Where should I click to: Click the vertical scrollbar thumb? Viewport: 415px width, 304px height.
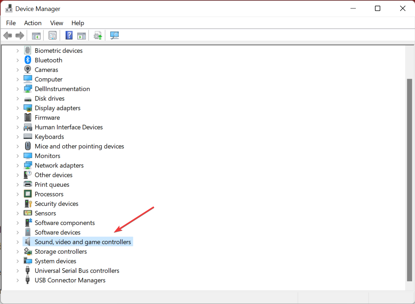pyautogui.click(x=409, y=180)
